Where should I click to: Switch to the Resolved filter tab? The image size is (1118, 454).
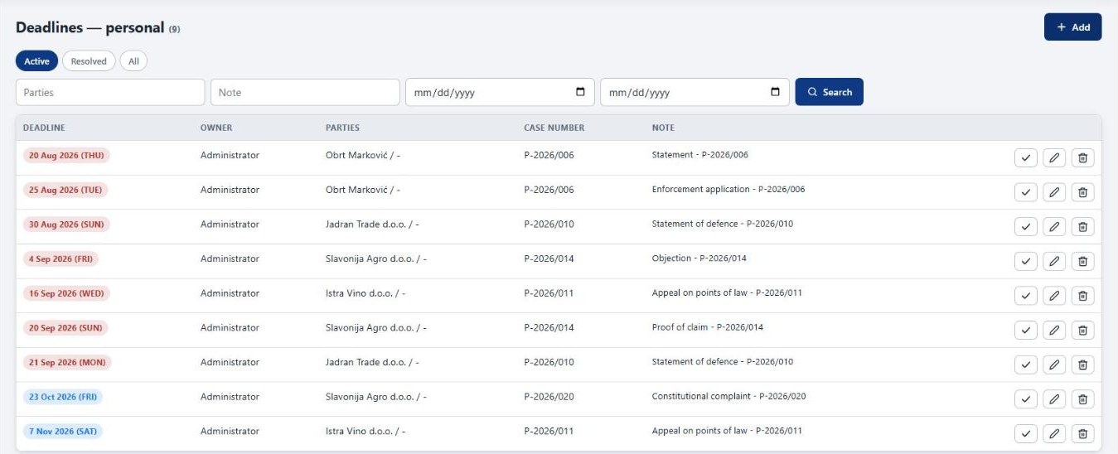click(89, 61)
